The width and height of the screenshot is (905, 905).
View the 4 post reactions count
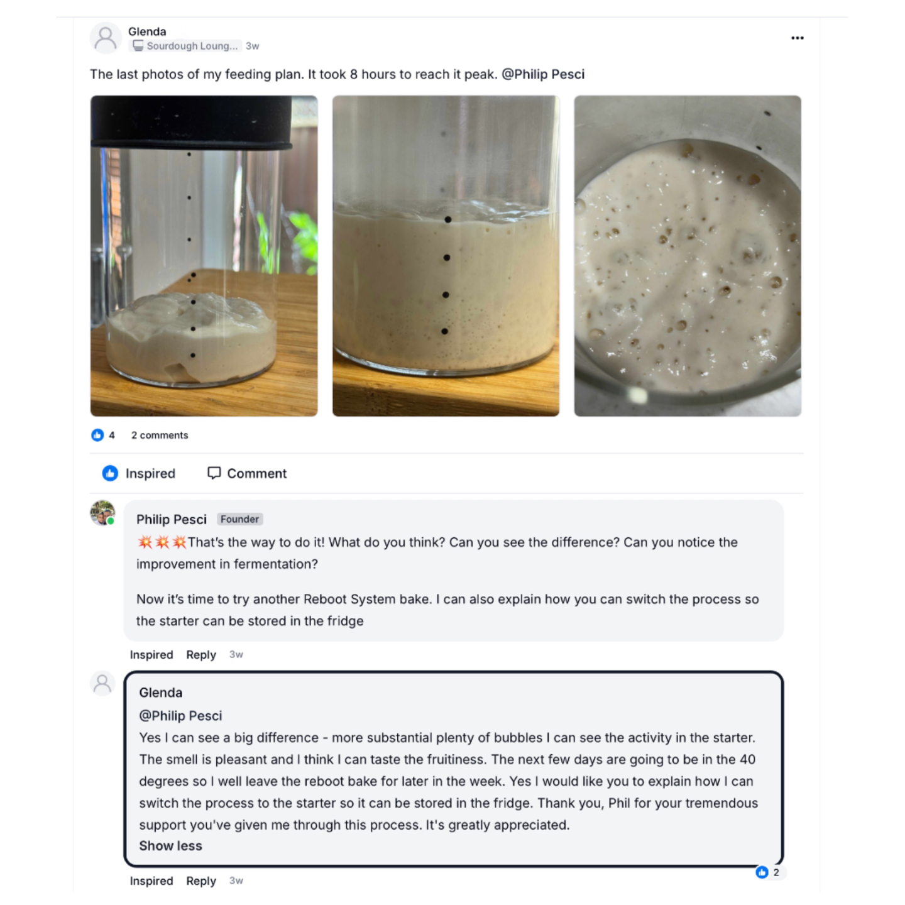[x=103, y=435]
